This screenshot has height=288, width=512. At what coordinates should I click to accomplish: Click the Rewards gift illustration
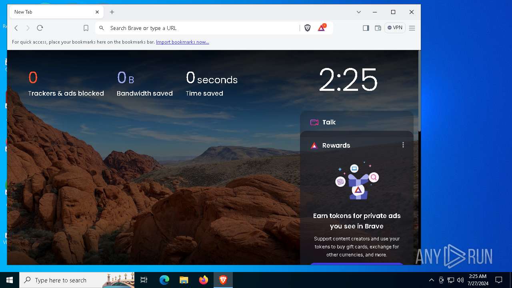(357, 181)
